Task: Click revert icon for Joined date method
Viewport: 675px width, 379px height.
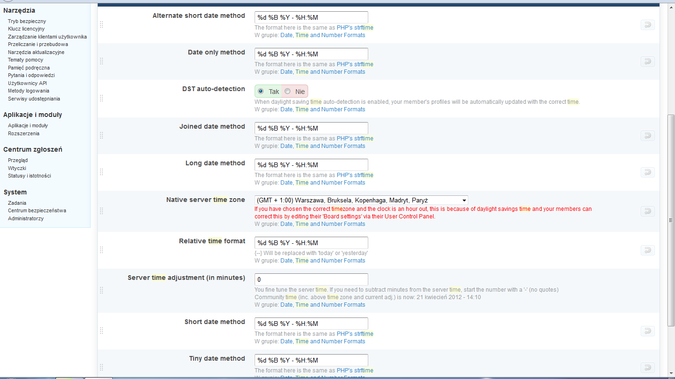Action: [647, 136]
